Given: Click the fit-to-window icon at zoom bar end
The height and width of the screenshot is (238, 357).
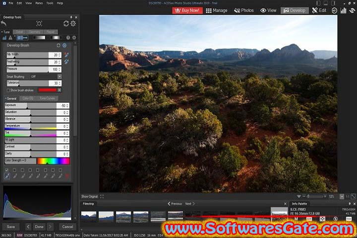Looking at the screenshot, I should (353, 196).
